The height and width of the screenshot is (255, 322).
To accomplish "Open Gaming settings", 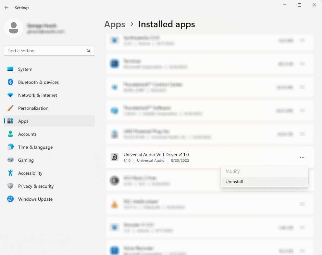I will point(49,160).
